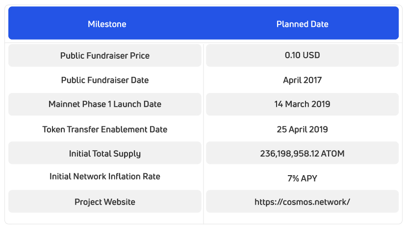
Task: Select the Public Fundraiser Price row label
Action: tap(105, 56)
